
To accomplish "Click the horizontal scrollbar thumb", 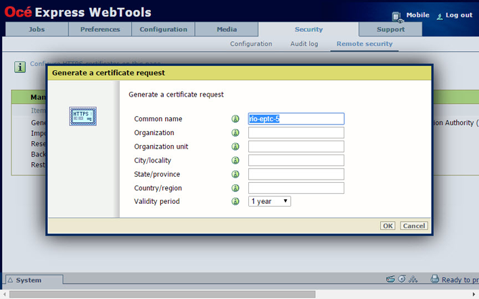I will coord(162,294).
